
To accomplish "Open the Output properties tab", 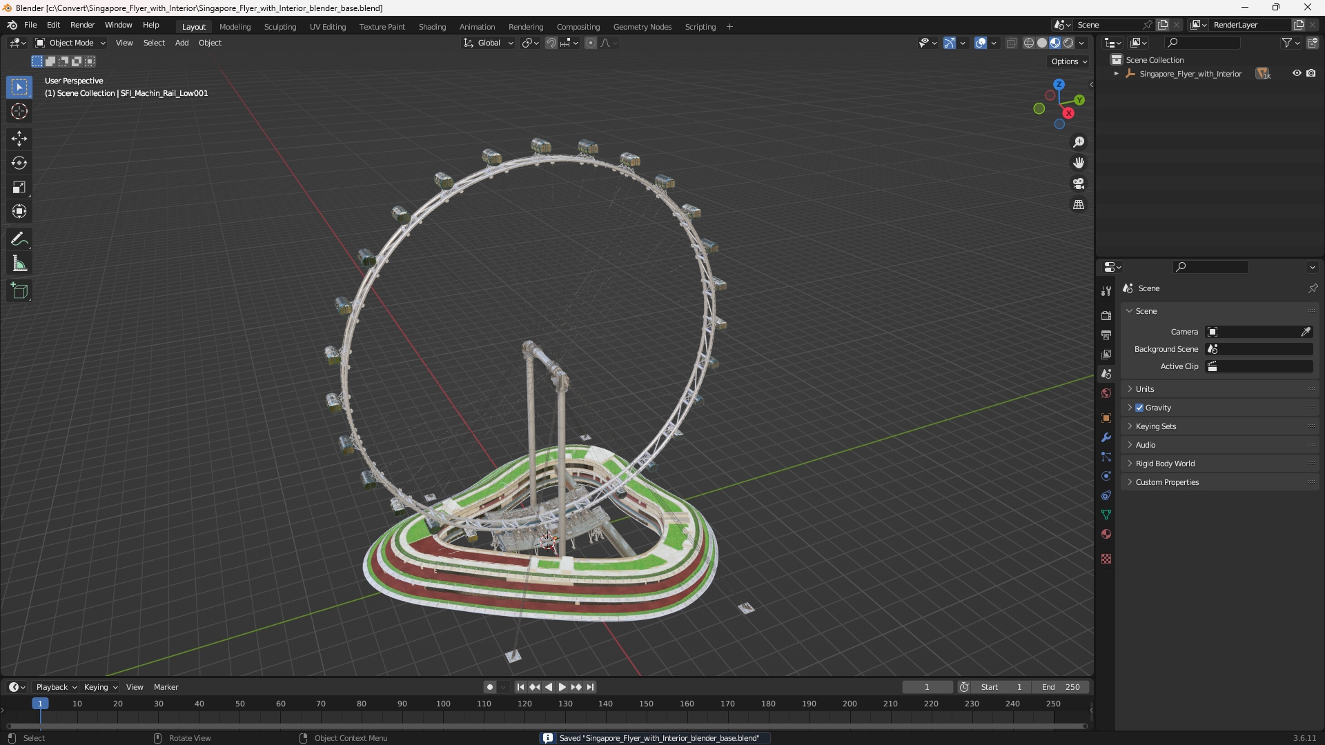I will 1106,335.
